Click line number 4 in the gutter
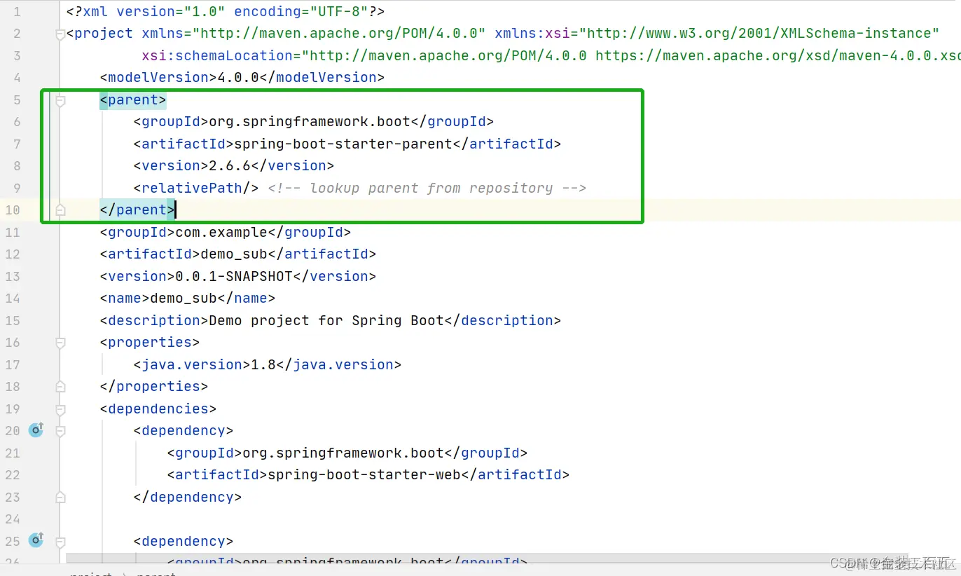The width and height of the screenshot is (961, 576). coord(17,78)
